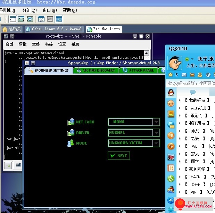The image size is (215, 213).
Task: Click the QQ money bag icon
Action: tap(200, 75)
